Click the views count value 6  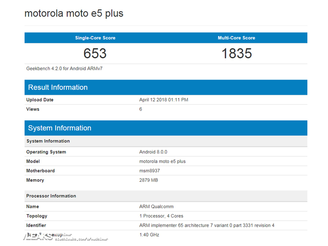point(141,109)
